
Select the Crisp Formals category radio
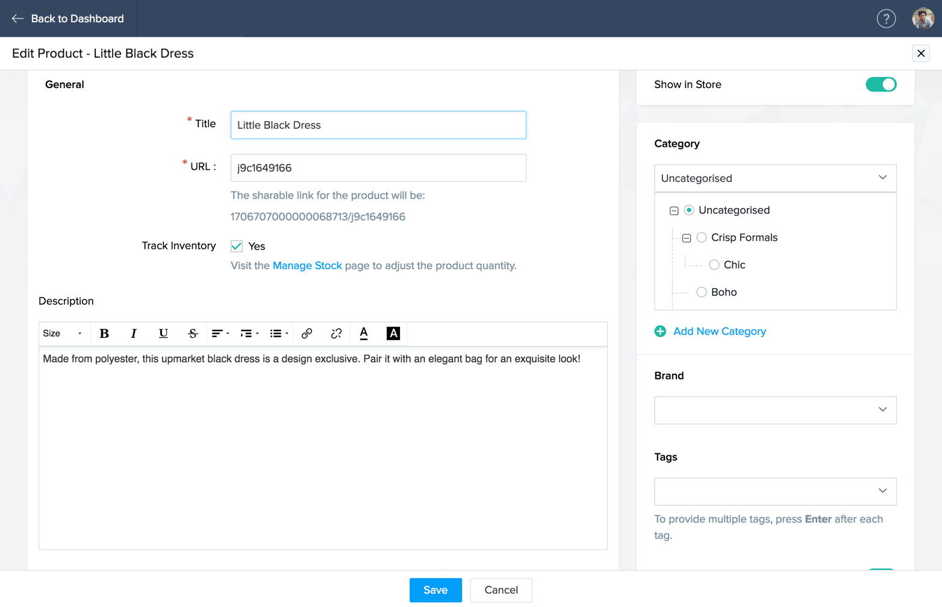tap(702, 238)
